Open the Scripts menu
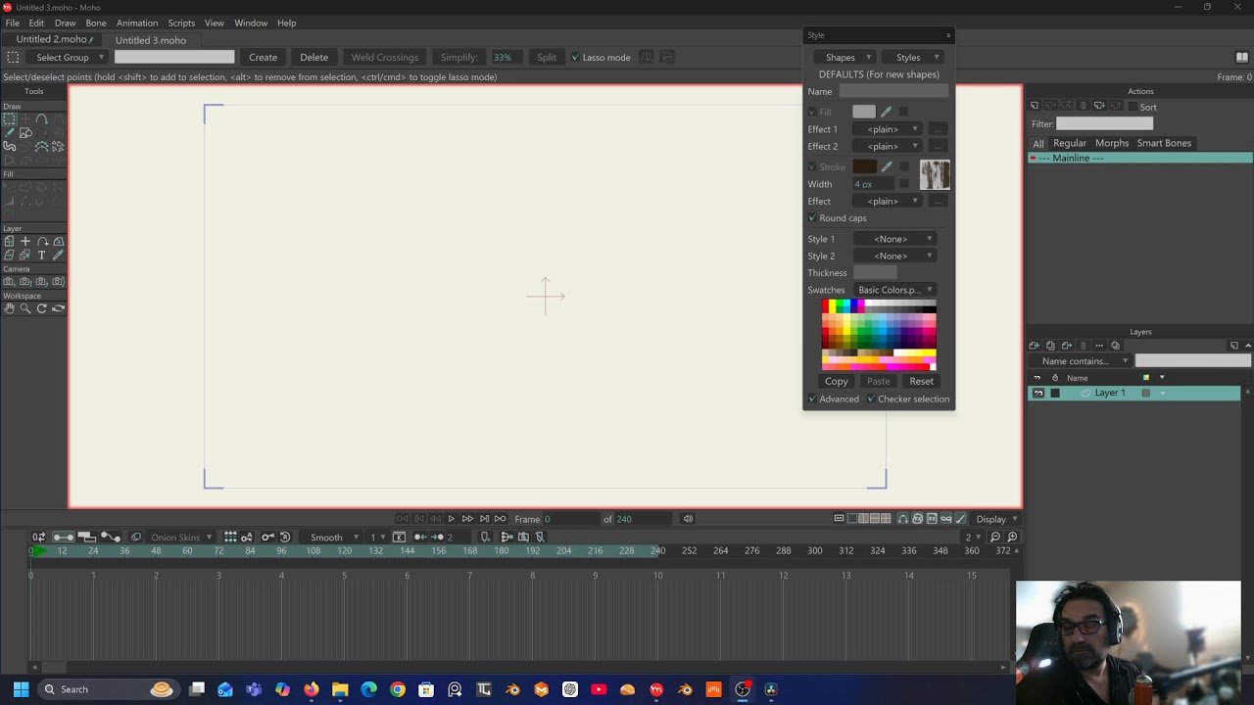Screen dimensions: 1254x705 coord(181,23)
